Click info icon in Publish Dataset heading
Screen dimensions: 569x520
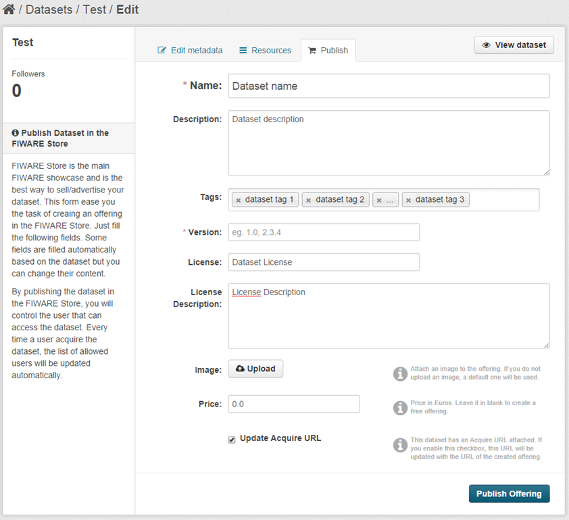tap(15, 133)
